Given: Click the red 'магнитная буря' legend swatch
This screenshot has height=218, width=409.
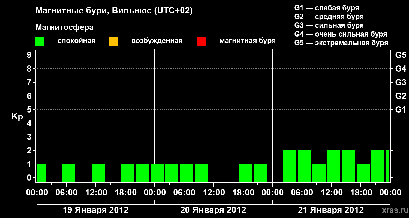Looking at the screenshot, I should (x=202, y=41).
